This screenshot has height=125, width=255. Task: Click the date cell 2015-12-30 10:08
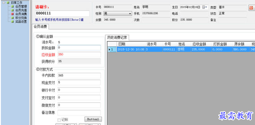pos(131,50)
